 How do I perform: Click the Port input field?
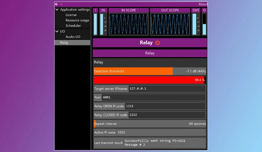pos(154,97)
